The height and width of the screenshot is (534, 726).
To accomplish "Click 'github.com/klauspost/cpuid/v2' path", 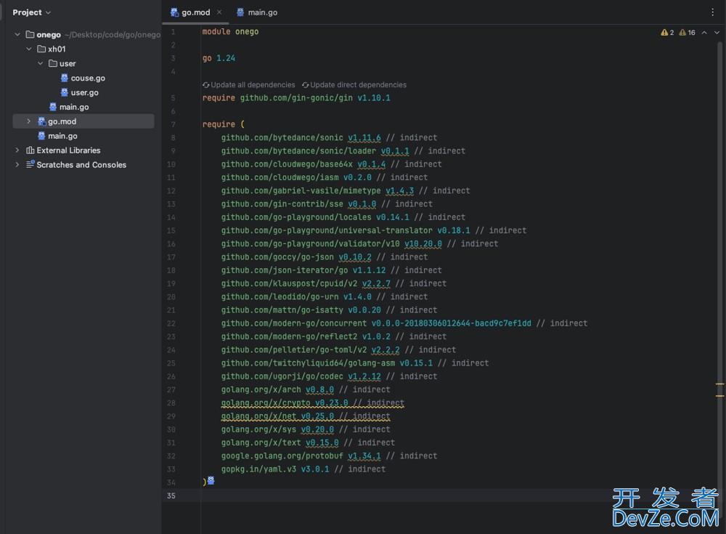I will 290,283.
